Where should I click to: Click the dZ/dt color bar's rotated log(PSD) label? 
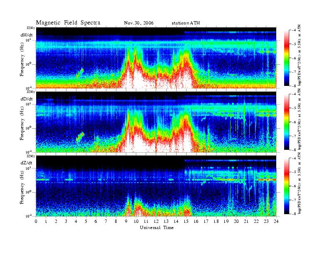point(300,183)
